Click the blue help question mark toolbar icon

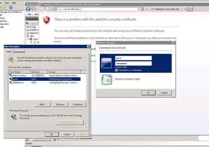click(x=11, y=7)
